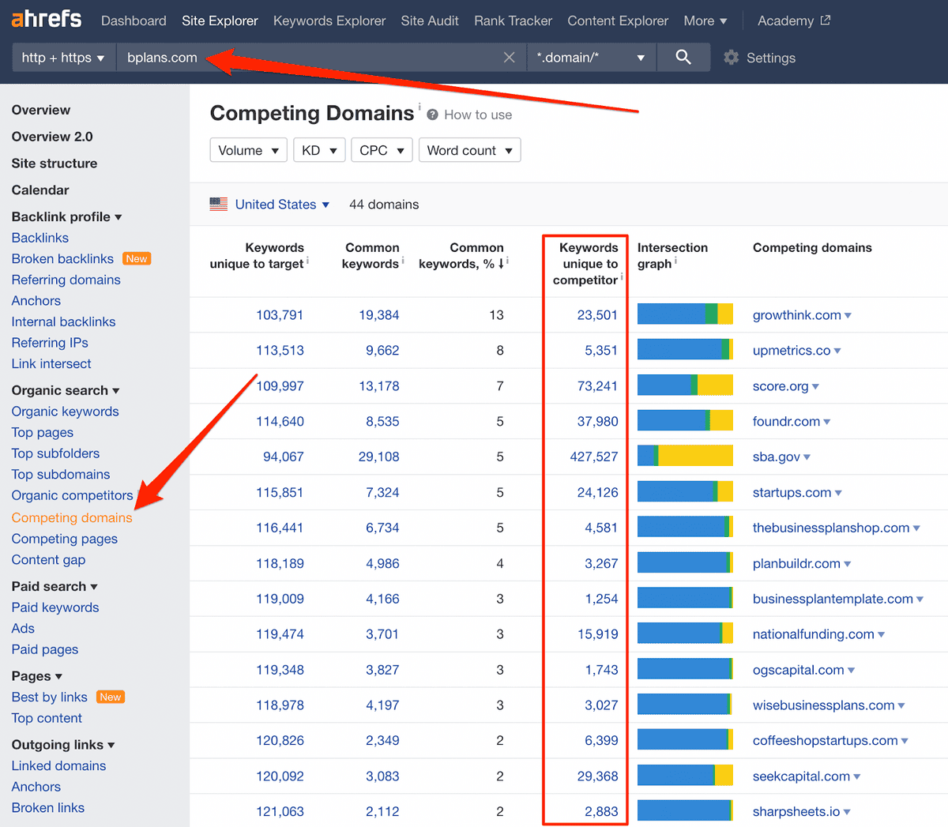This screenshot has width=948, height=827.
Task: Click intersection graph bar for score.org
Action: click(685, 385)
